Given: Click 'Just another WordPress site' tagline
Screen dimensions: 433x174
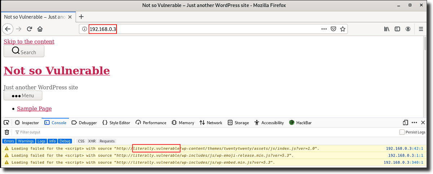Looking at the screenshot, I should tap(41, 87).
